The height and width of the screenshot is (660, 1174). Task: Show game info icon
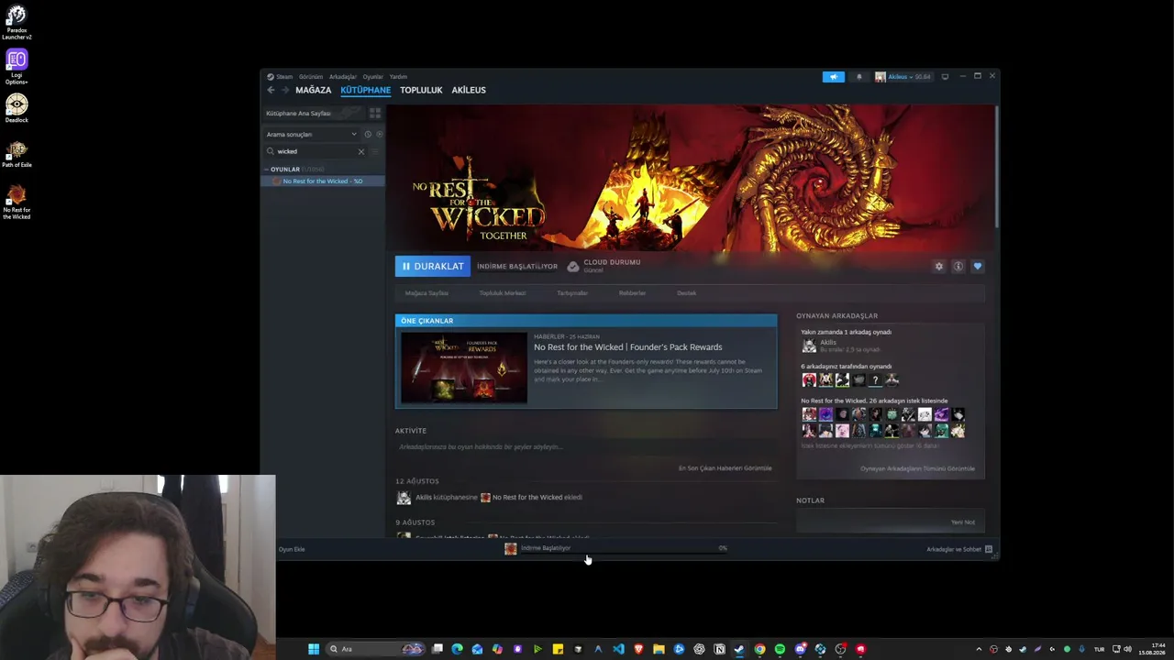(x=958, y=267)
